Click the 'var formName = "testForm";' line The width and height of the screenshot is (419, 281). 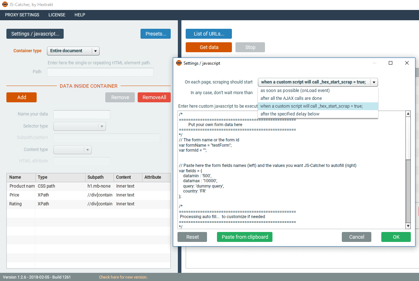pyautogui.click(x=205, y=145)
